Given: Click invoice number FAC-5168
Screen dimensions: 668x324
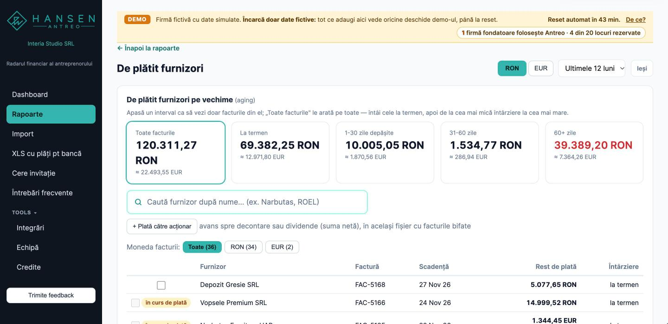Looking at the screenshot, I should click(x=370, y=285).
